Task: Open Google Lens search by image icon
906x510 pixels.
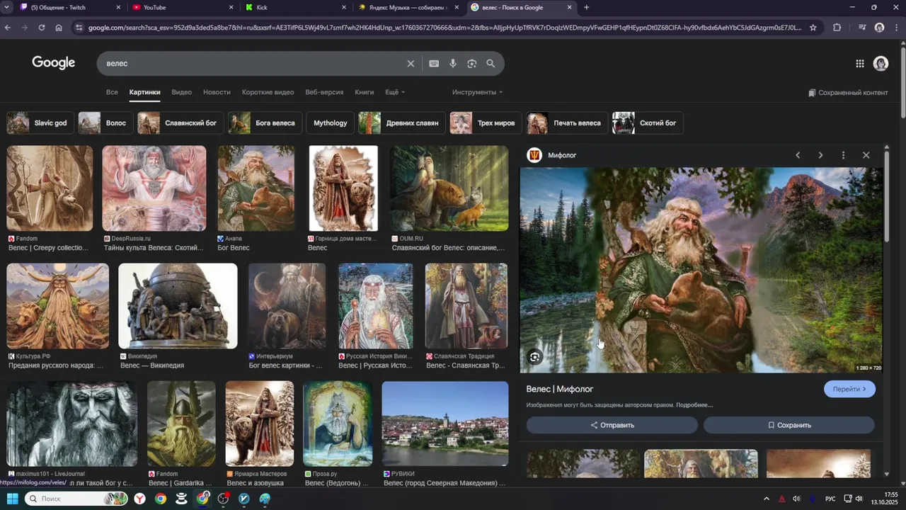Action: click(x=472, y=64)
